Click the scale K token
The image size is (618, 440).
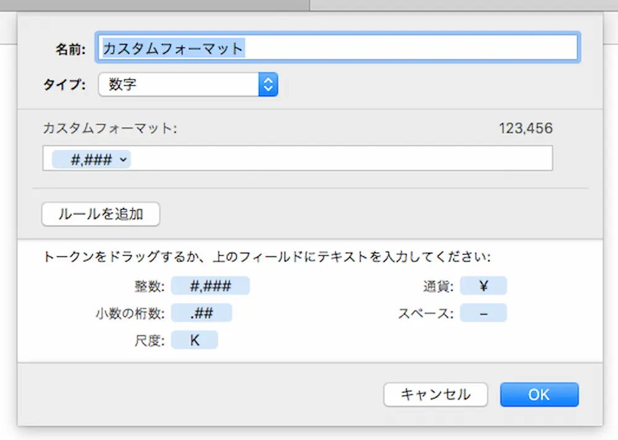pyautogui.click(x=194, y=341)
